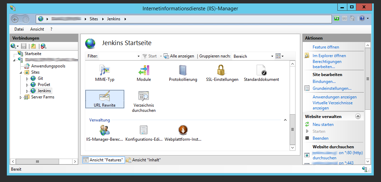Expand the Jenkins site node
The image size is (381, 182).
click(x=27, y=91)
